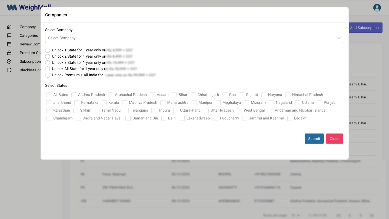The height and width of the screenshot is (219, 389).
Task: Click the chat bubble icon beside Categories
Action: (x=9, y=35)
